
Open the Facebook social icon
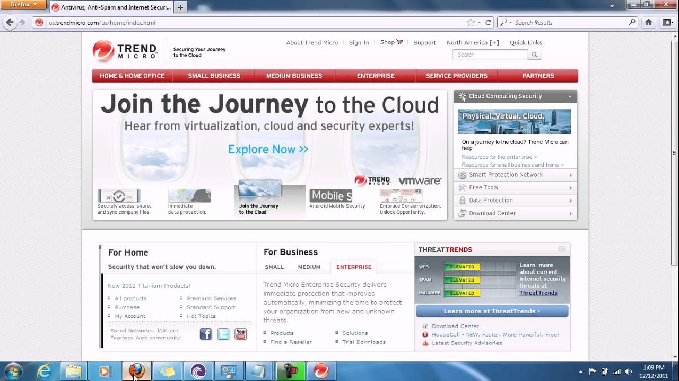click(205, 334)
